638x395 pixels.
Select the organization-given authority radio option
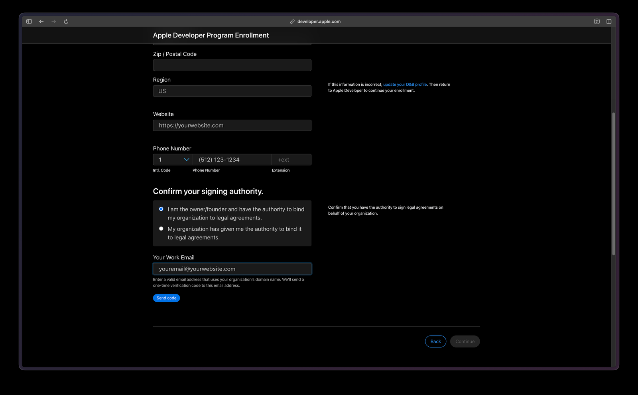point(161,229)
